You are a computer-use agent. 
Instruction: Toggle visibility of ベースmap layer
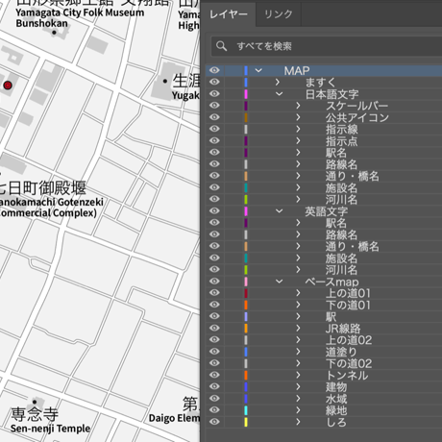click(214, 282)
